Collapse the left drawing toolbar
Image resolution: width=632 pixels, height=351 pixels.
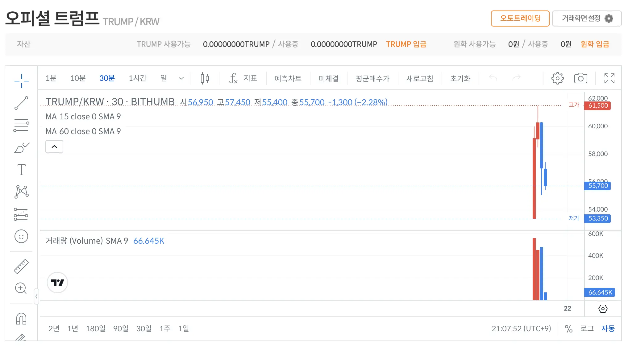pyautogui.click(x=36, y=296)
